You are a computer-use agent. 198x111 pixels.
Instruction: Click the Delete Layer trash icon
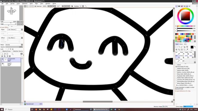click(x=10, y=56)
